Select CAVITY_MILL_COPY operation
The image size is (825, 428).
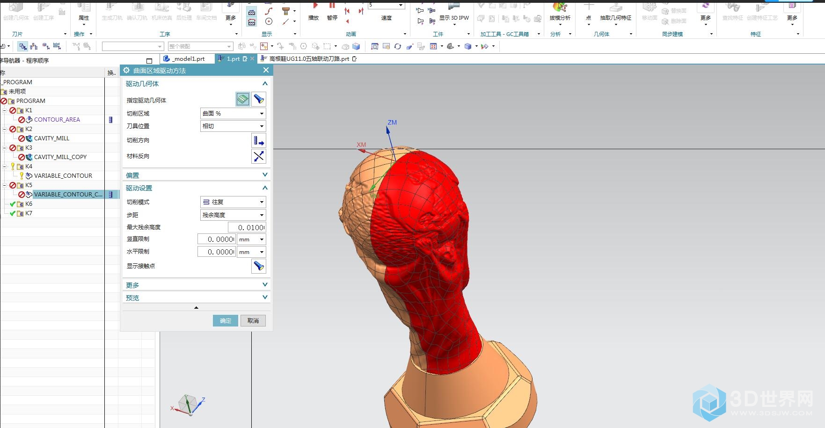point(60,157)
